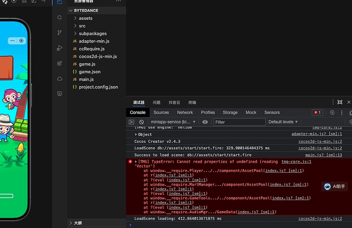Open index.js link in AudioMgr GameData trace

click(256, 212)
